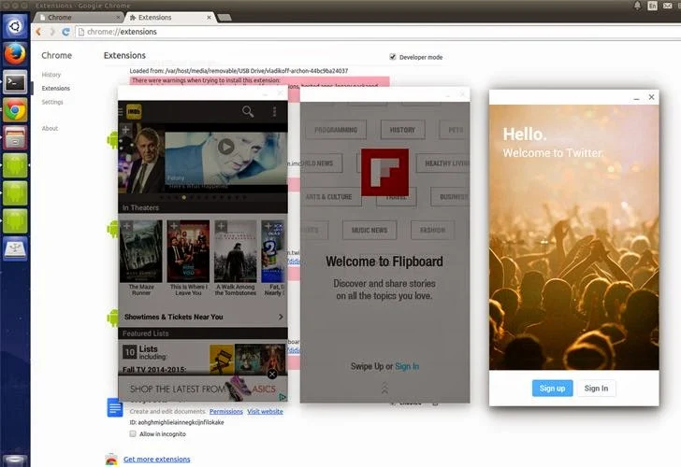Add The Maze Runner to watchlist (plus icon)

click(126, 226)
